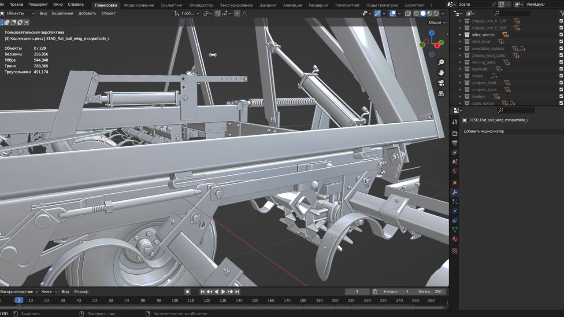Open the Рендеринг top menu
The height and width of the screenshot is (317, 564).
[x=38, y=4]
